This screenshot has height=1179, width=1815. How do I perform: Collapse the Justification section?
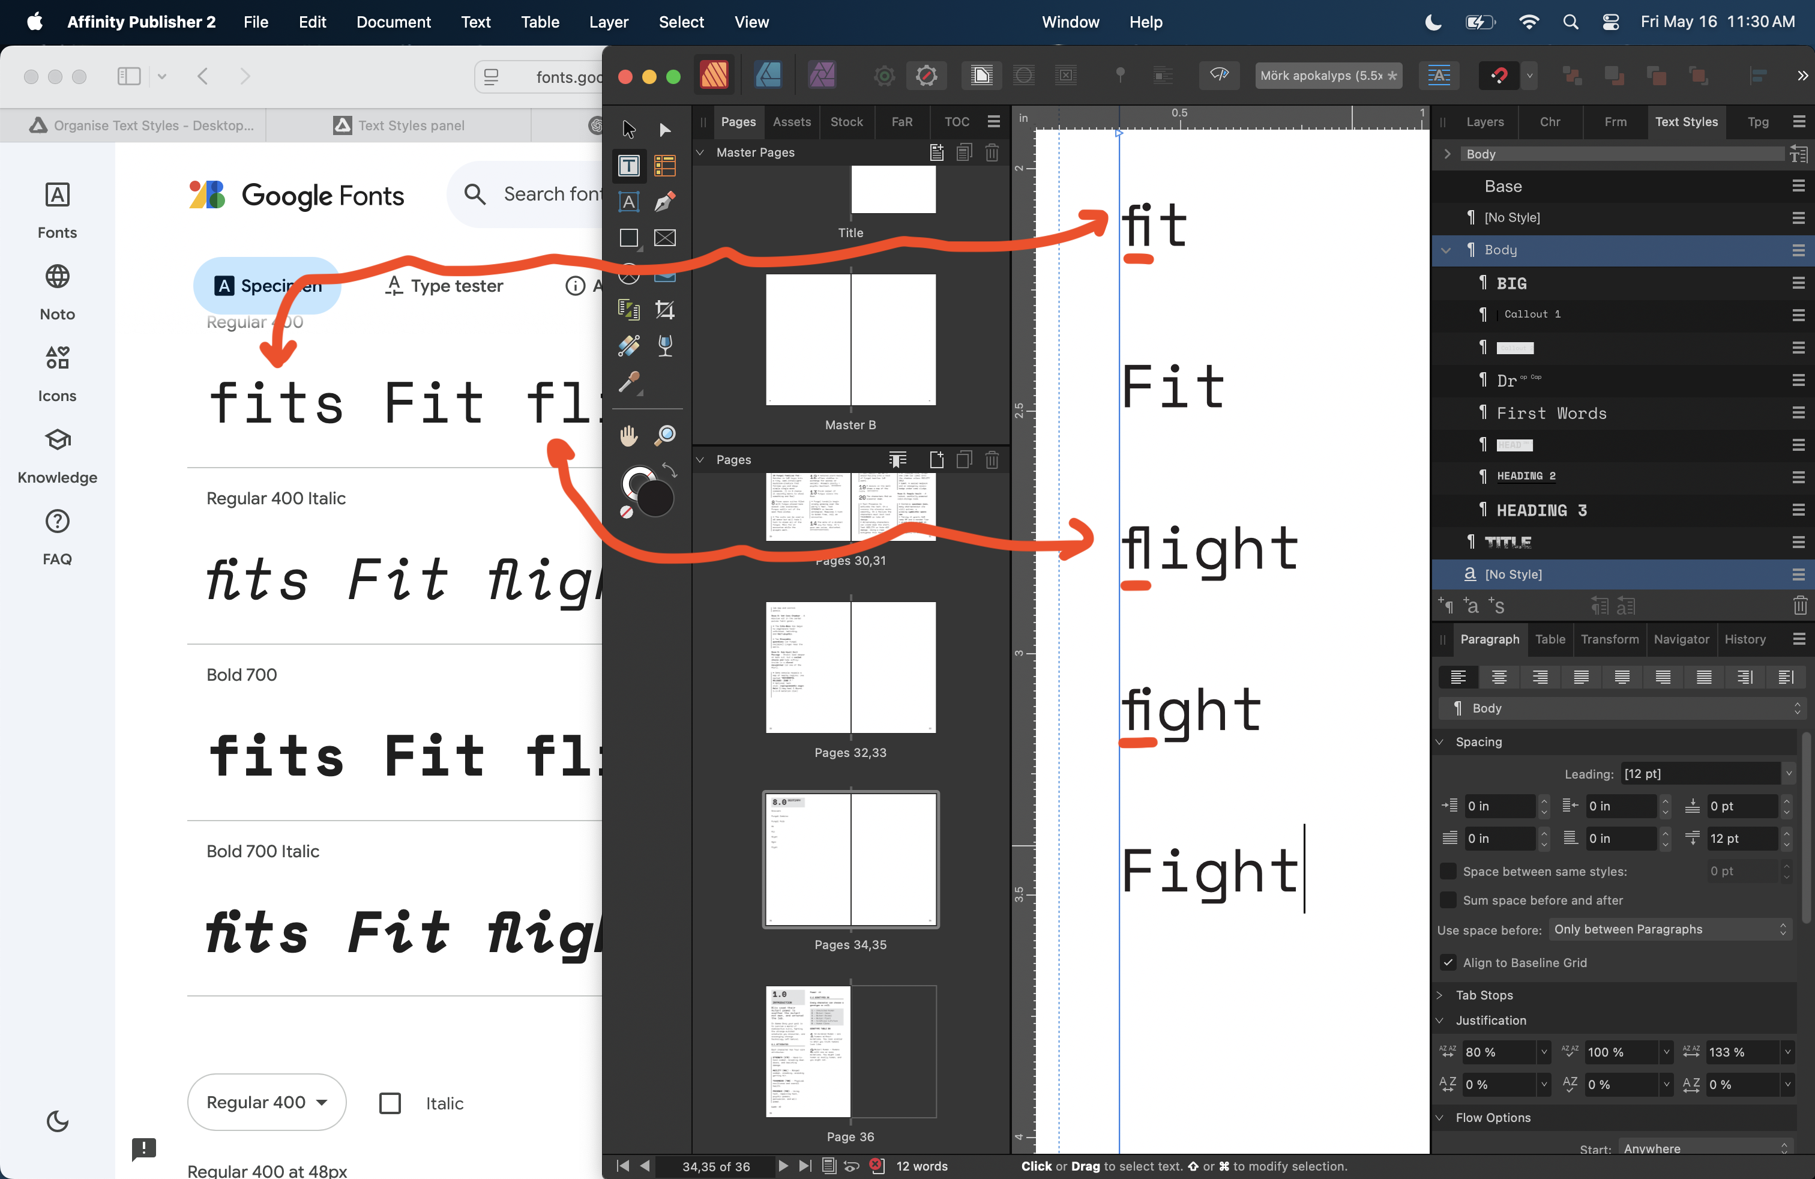(x=1440, y=1021)
